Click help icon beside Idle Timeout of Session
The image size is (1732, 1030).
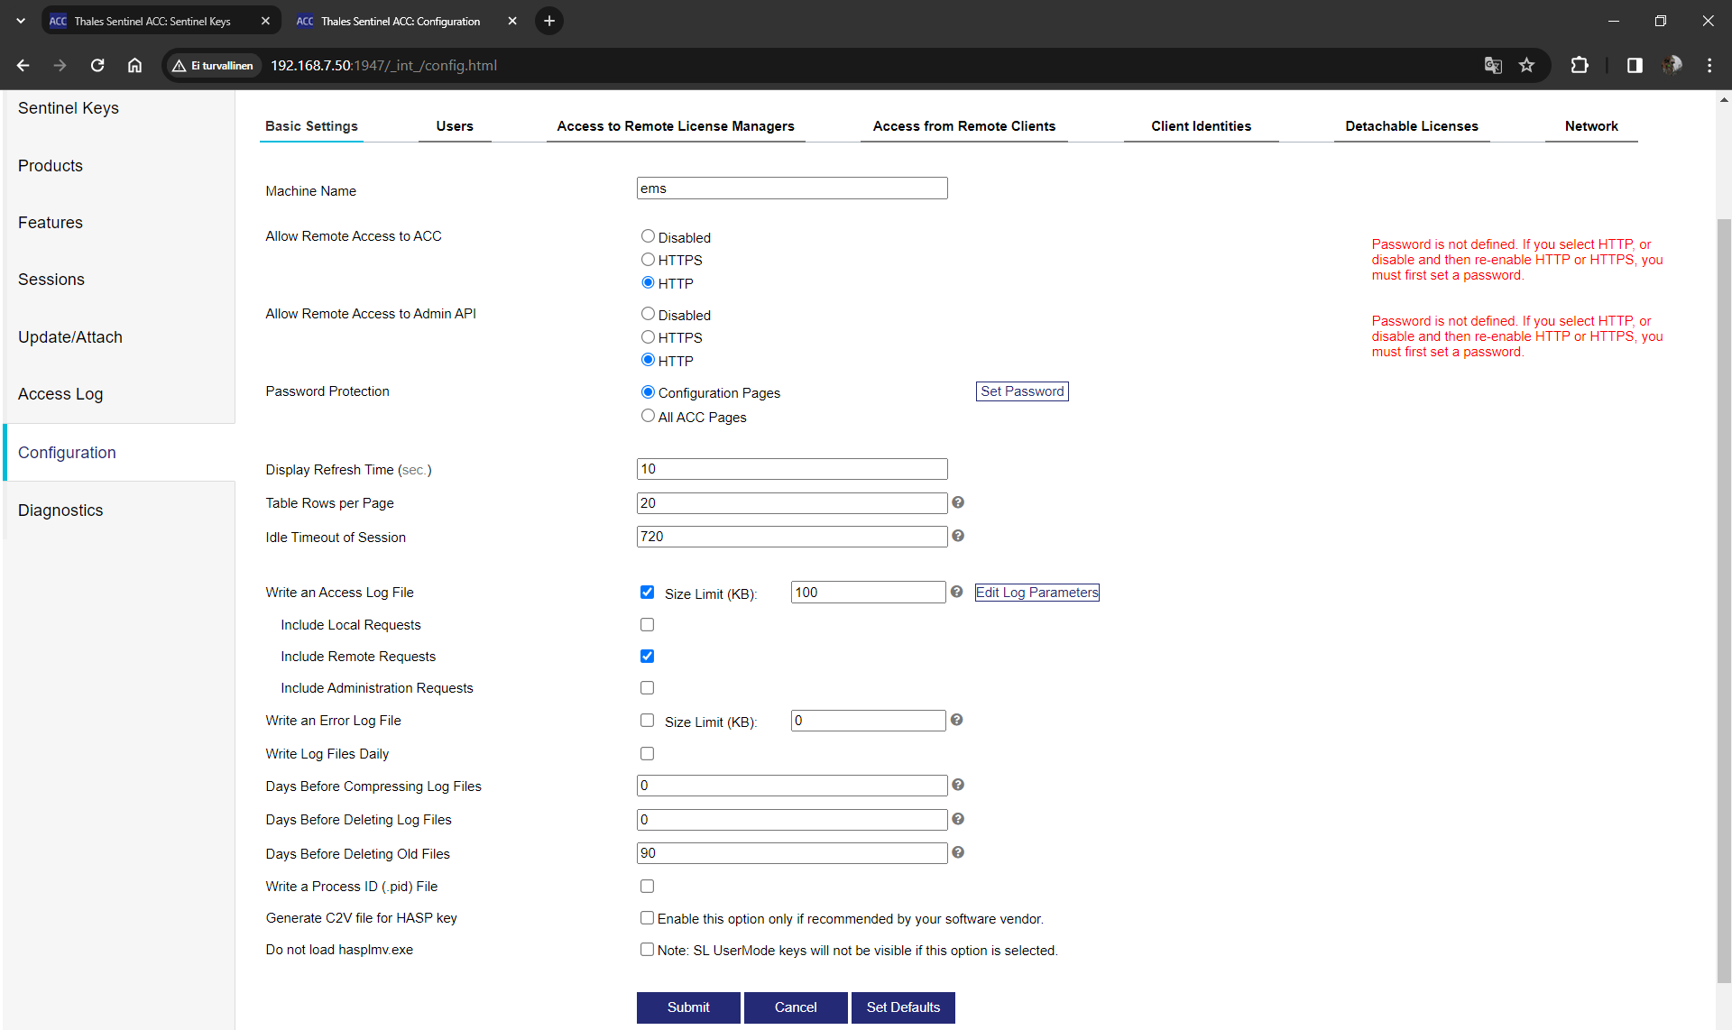(958, 536)
